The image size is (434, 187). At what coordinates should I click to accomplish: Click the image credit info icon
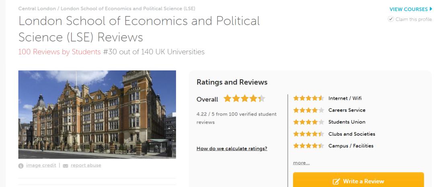point(21,165)
